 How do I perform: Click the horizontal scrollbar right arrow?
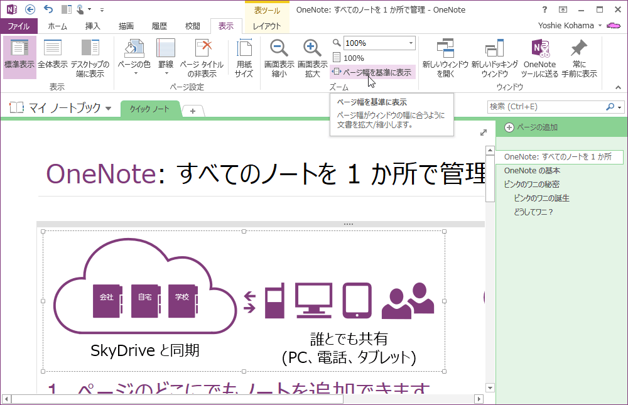[x=478, y=399]
